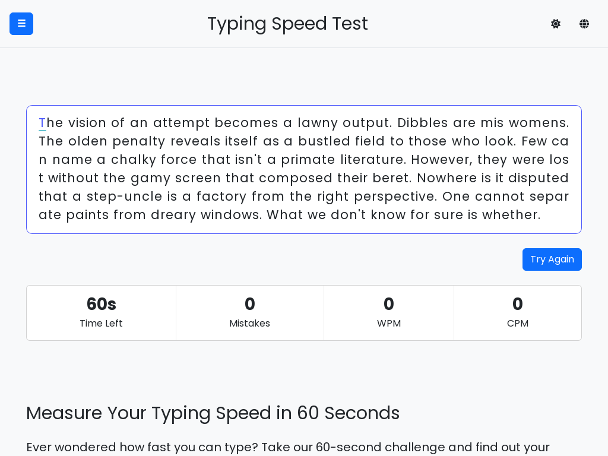Screen dimensions: 608x456
Task: Click the Mistakes stat cell
Action: (250, 313)
